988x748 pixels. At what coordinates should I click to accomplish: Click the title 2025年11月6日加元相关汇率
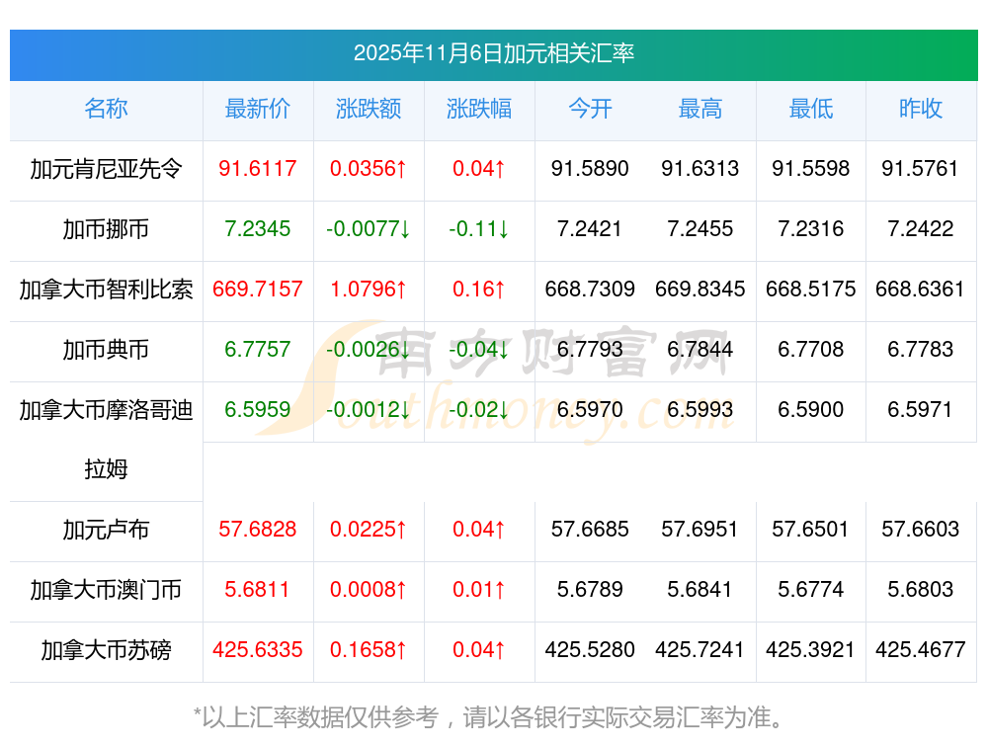pos(493,53)
